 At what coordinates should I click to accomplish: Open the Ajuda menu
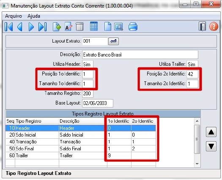[x=34, y=16]
